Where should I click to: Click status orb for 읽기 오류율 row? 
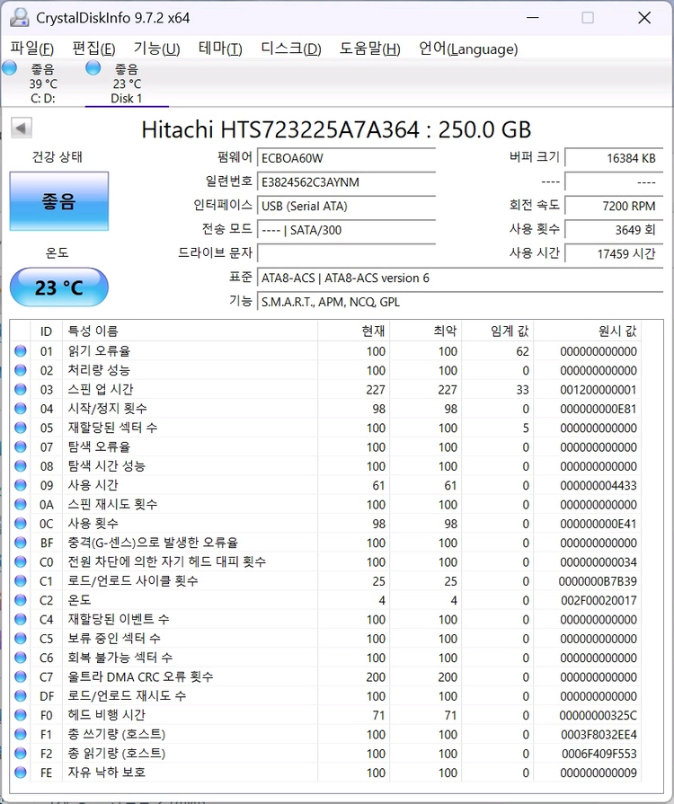[21, 350]
